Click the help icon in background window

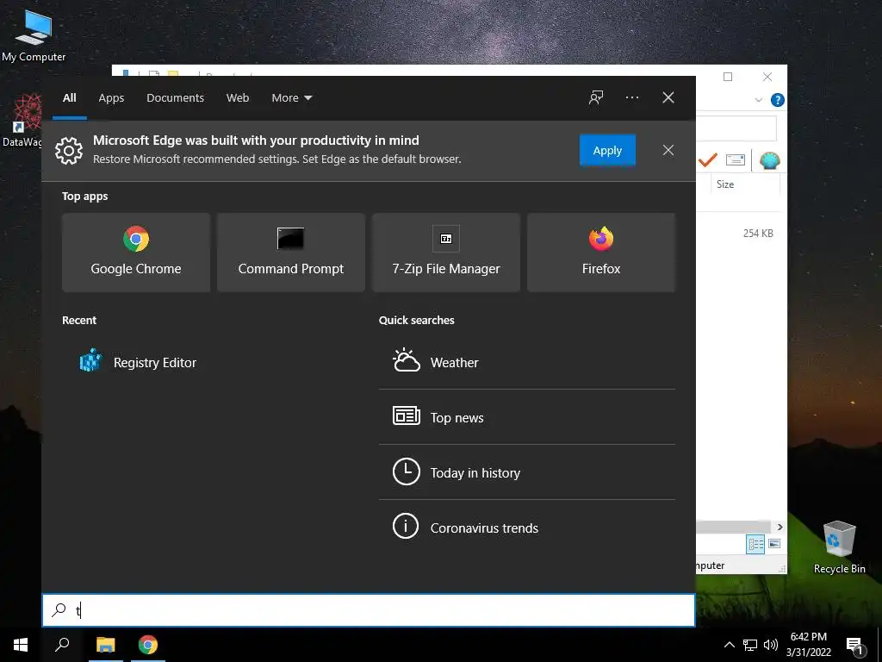pos(778,100)
